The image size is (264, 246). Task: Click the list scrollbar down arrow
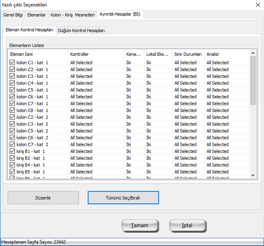[x=253, y=175]
